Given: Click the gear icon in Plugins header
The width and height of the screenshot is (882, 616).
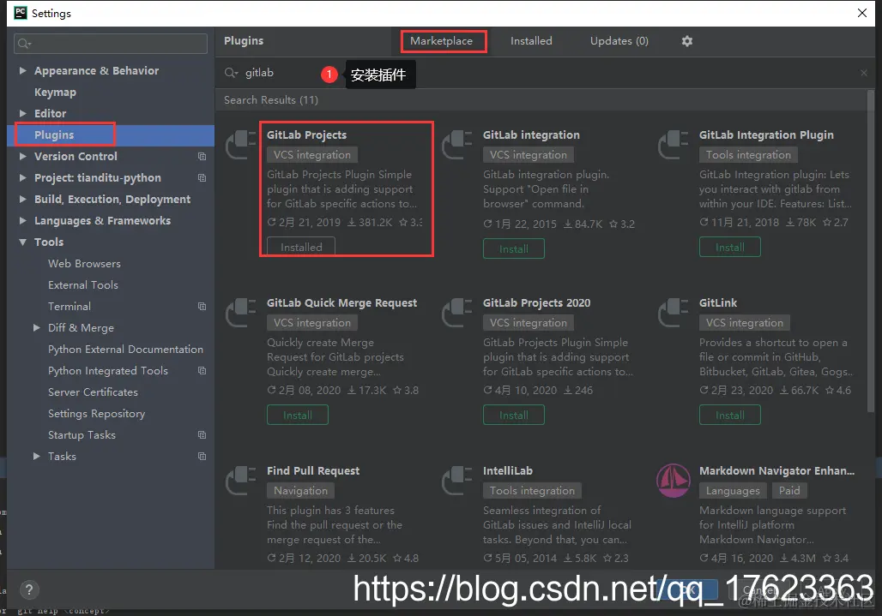Looking at the screenshot, I should (x=687, y=41).
